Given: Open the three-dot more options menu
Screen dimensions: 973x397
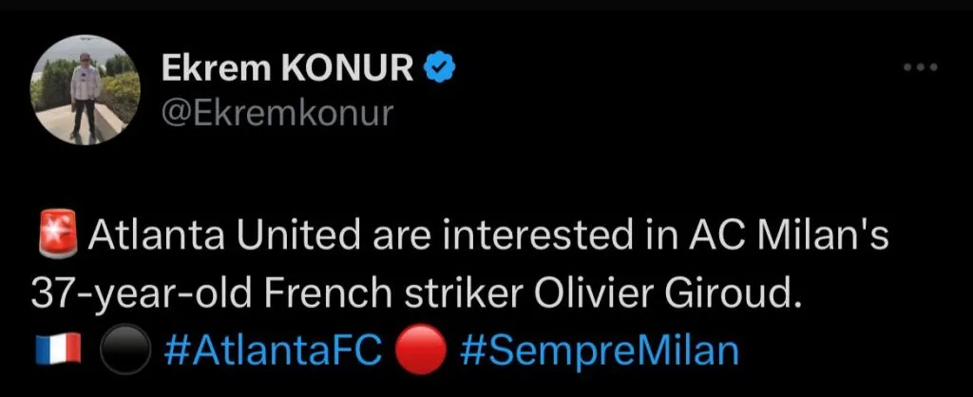Looking at the screenshot, I should [920, 67].
